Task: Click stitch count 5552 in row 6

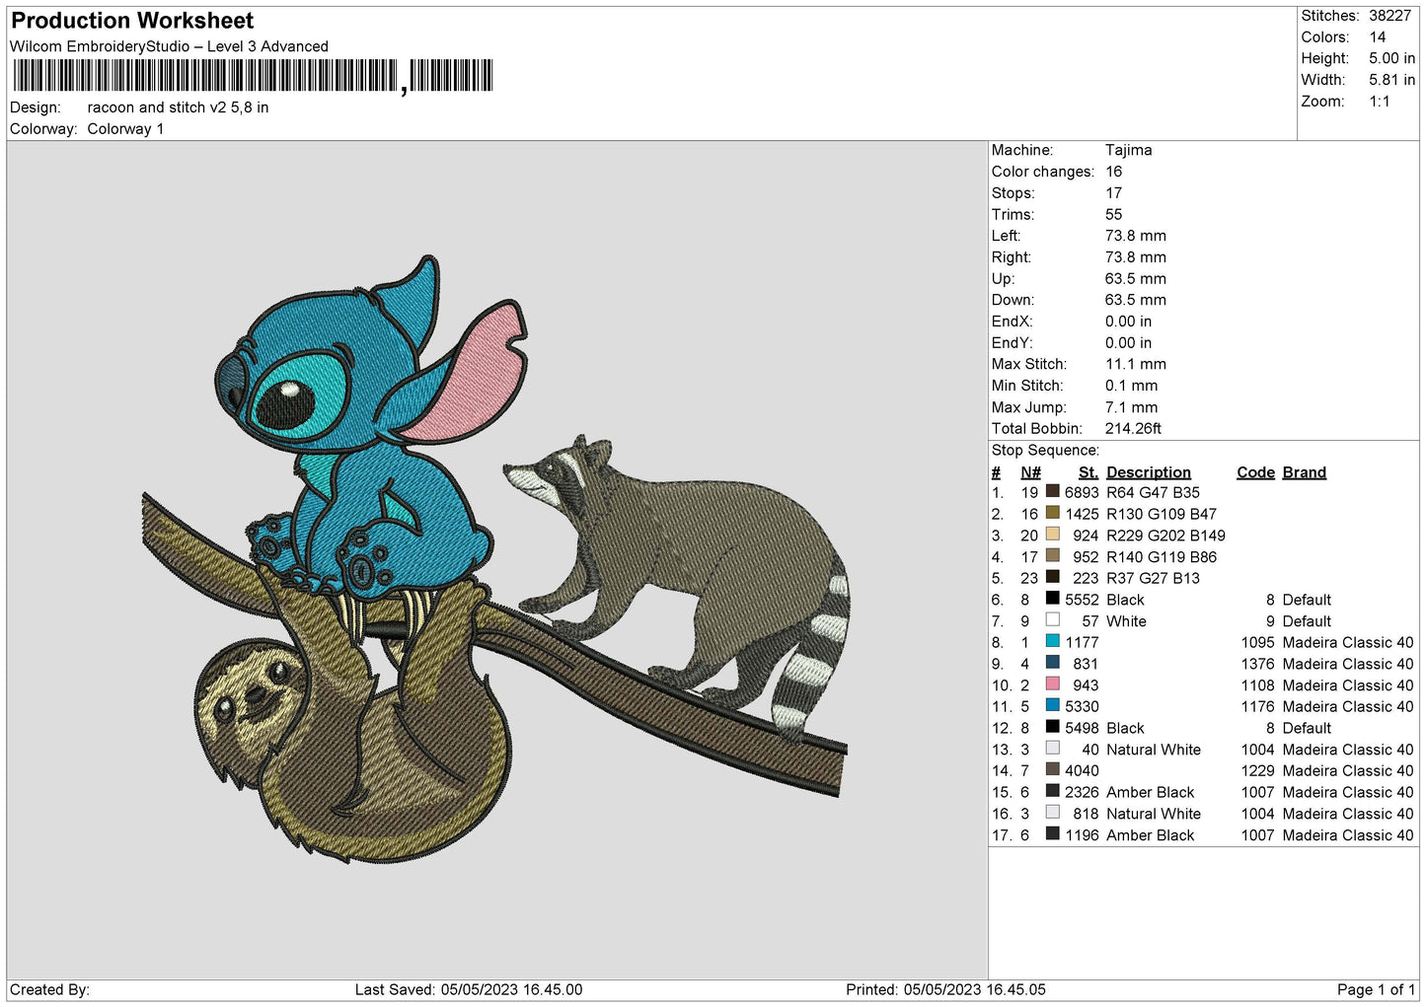Action: pyautogui.click(x=1082, y=600)
